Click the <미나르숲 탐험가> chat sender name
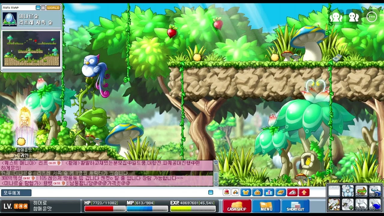This screenshot has width=384, height=216. pos(26,183)
